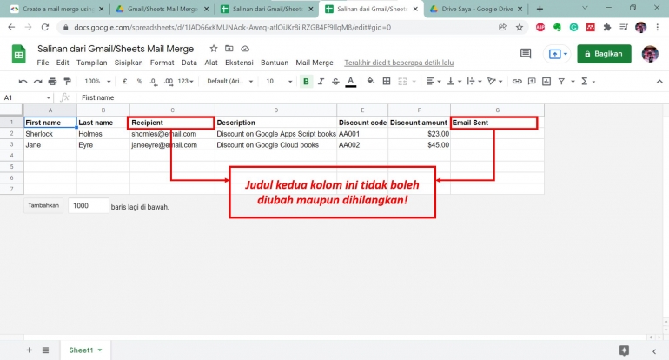Open the Format menu
This screenshot has height=360, width=669.
tap(162, 63)
